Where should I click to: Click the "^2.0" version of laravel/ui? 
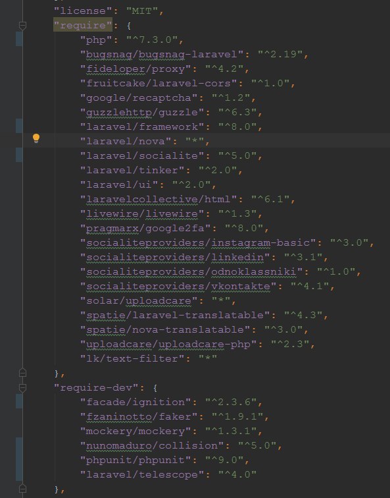point(191,184)
